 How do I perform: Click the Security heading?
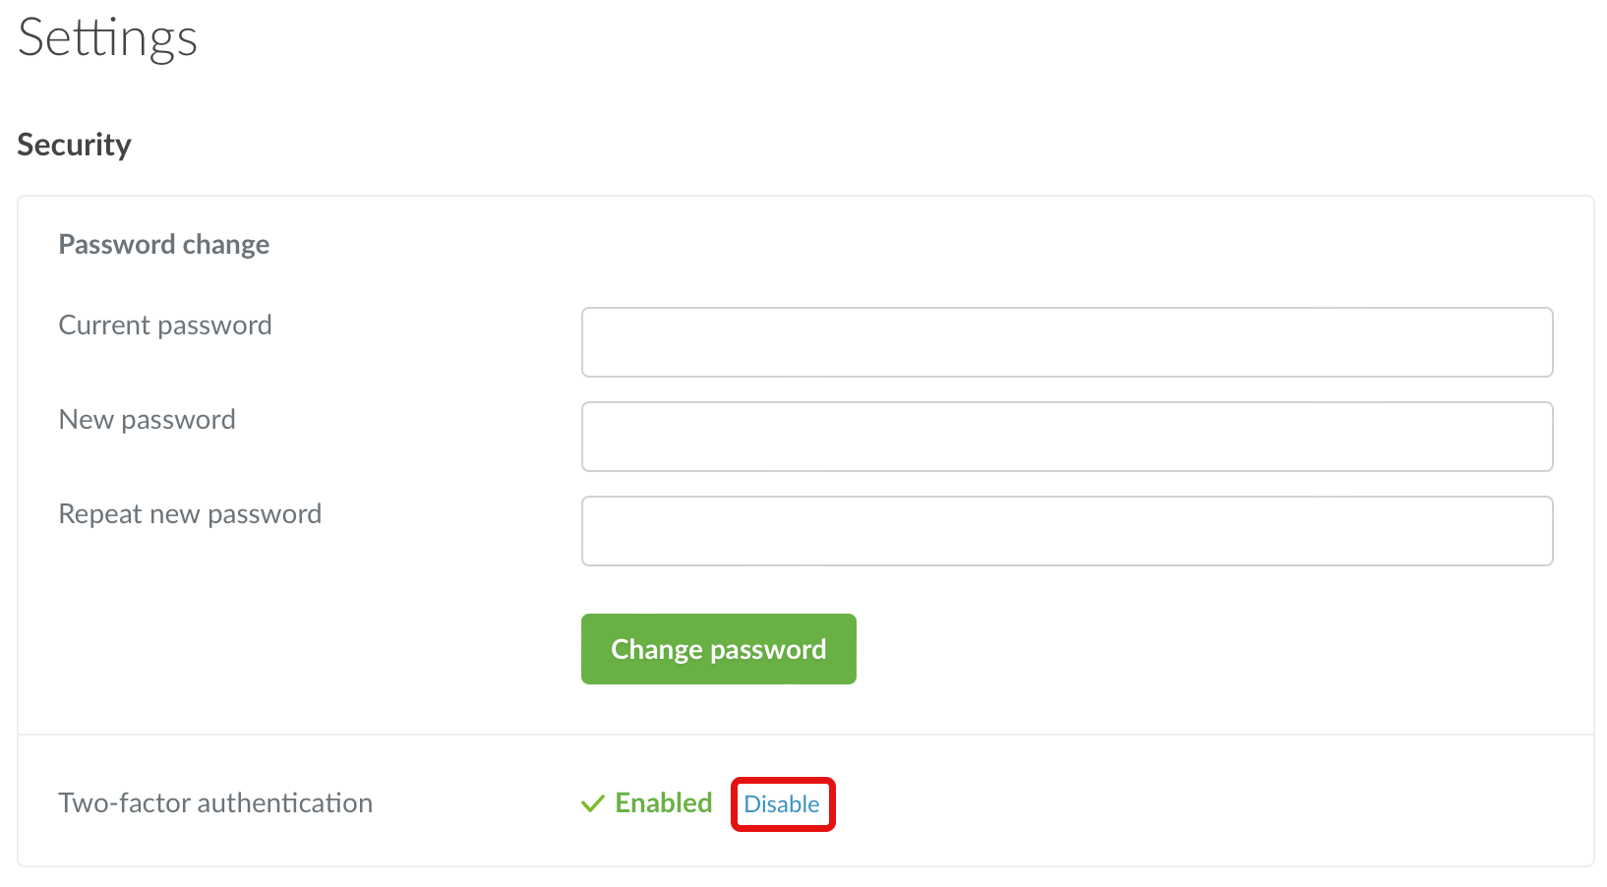tap(75, 145)
